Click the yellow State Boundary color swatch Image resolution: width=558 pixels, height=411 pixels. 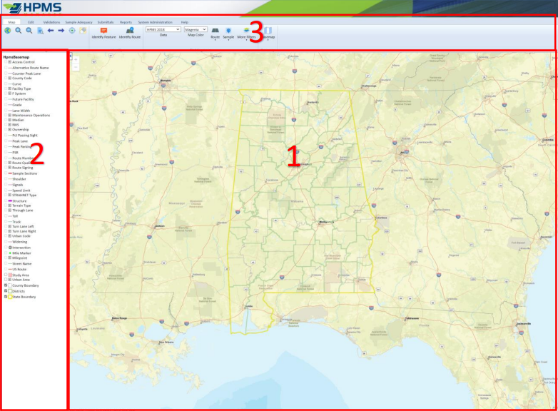[10, 297]
